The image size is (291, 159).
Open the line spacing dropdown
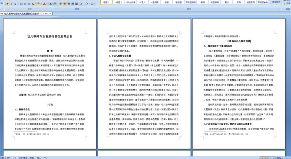pyautogui.click(x=82, y=4)
